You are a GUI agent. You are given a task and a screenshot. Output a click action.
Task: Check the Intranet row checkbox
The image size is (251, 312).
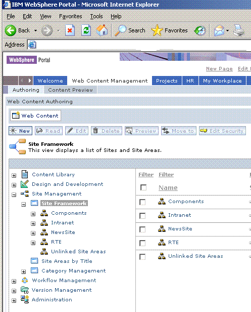[x=142, y=216]
